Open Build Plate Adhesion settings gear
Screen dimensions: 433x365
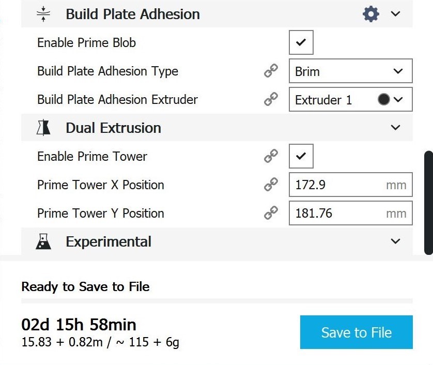(370, 14)
